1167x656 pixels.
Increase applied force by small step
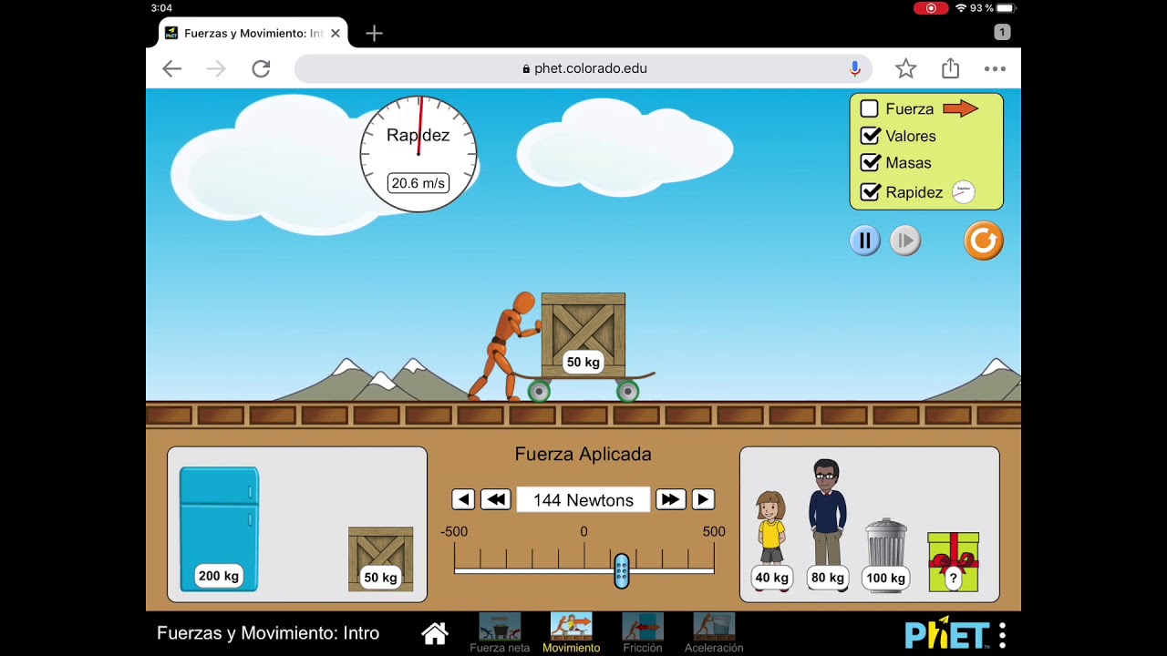click(x=703, y=499)
